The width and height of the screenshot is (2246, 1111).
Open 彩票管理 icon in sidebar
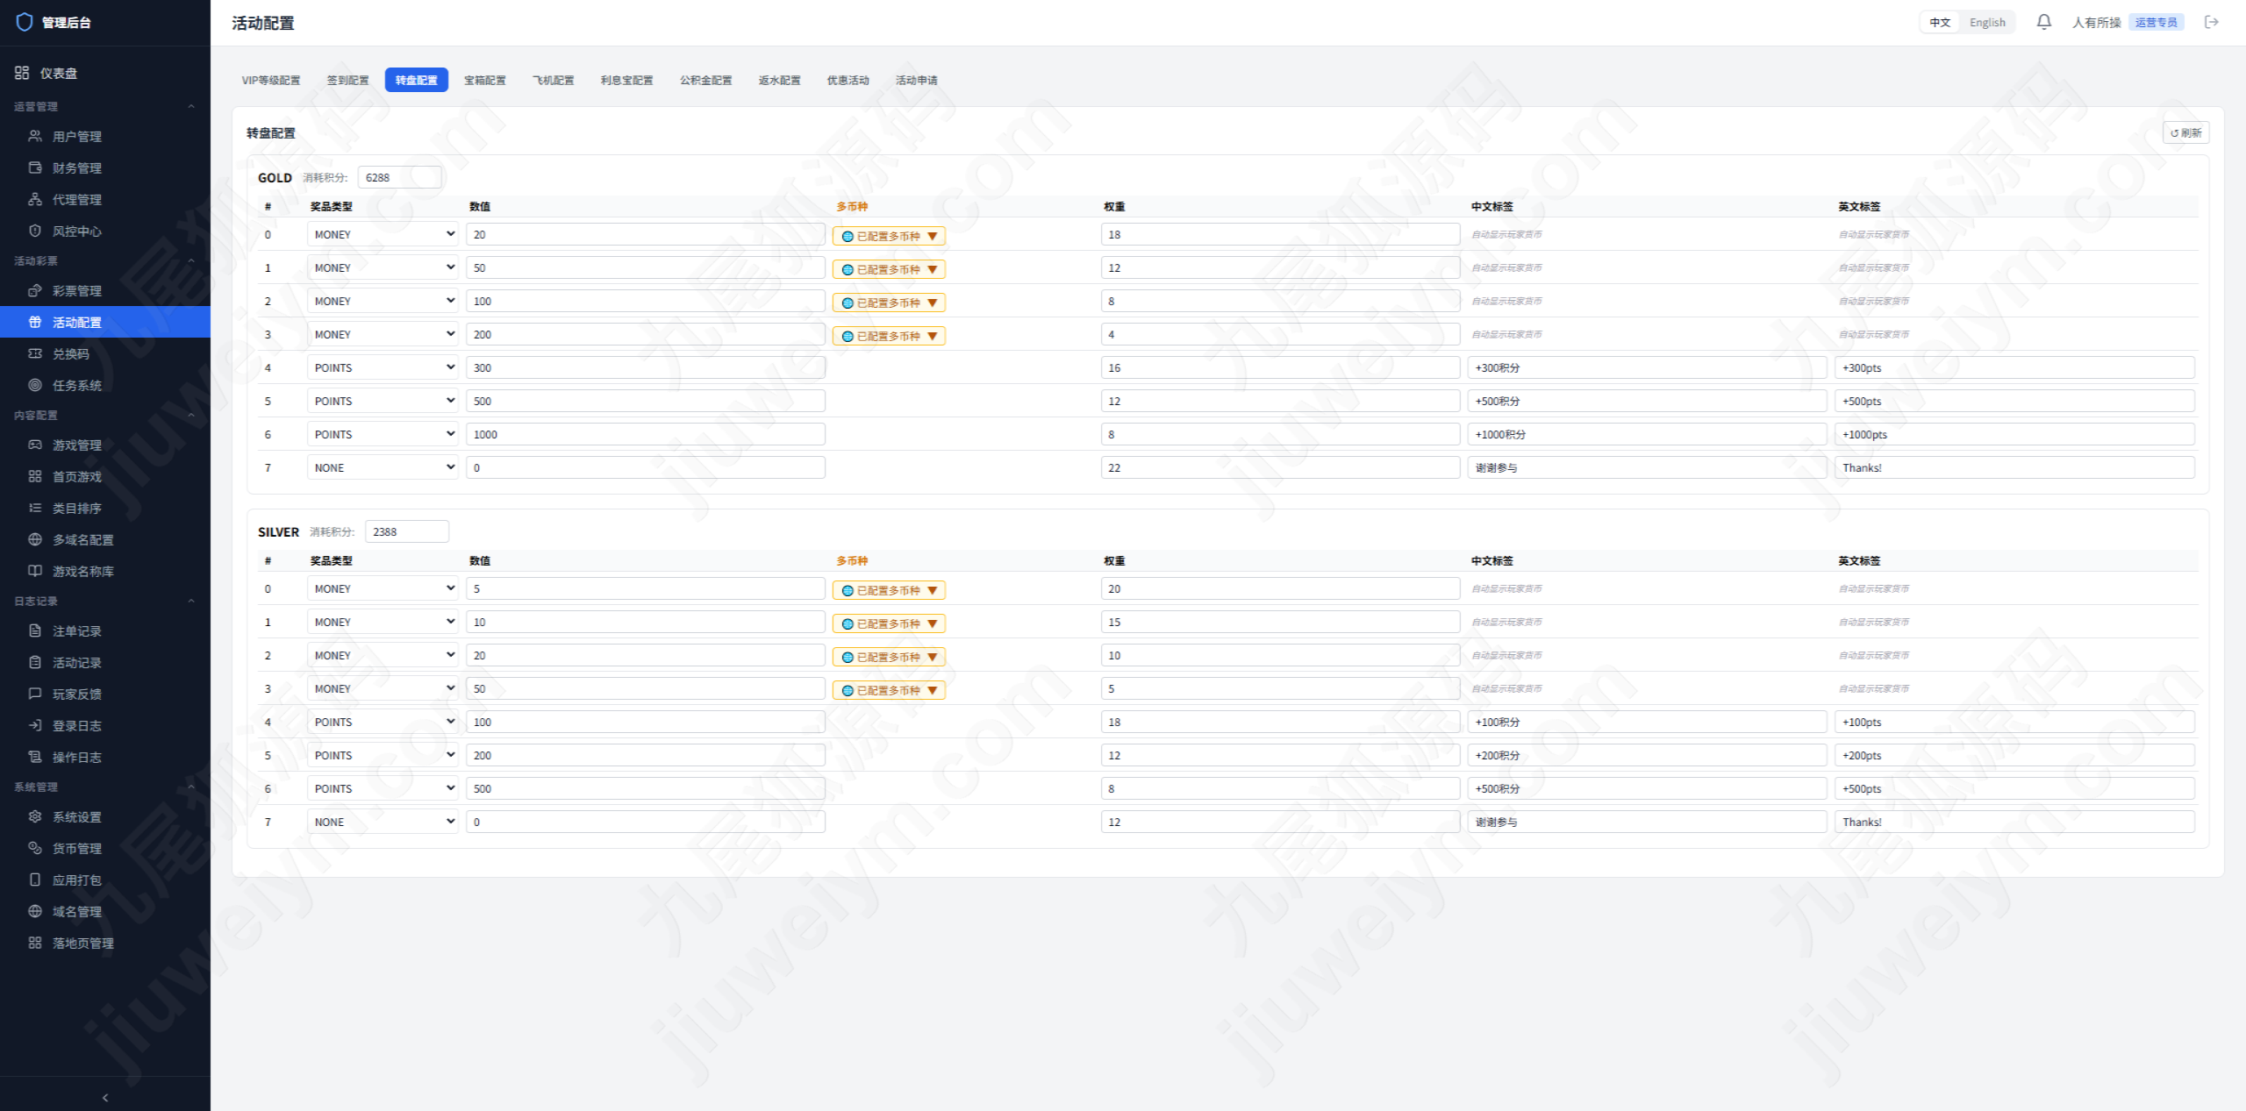[35, 290]
